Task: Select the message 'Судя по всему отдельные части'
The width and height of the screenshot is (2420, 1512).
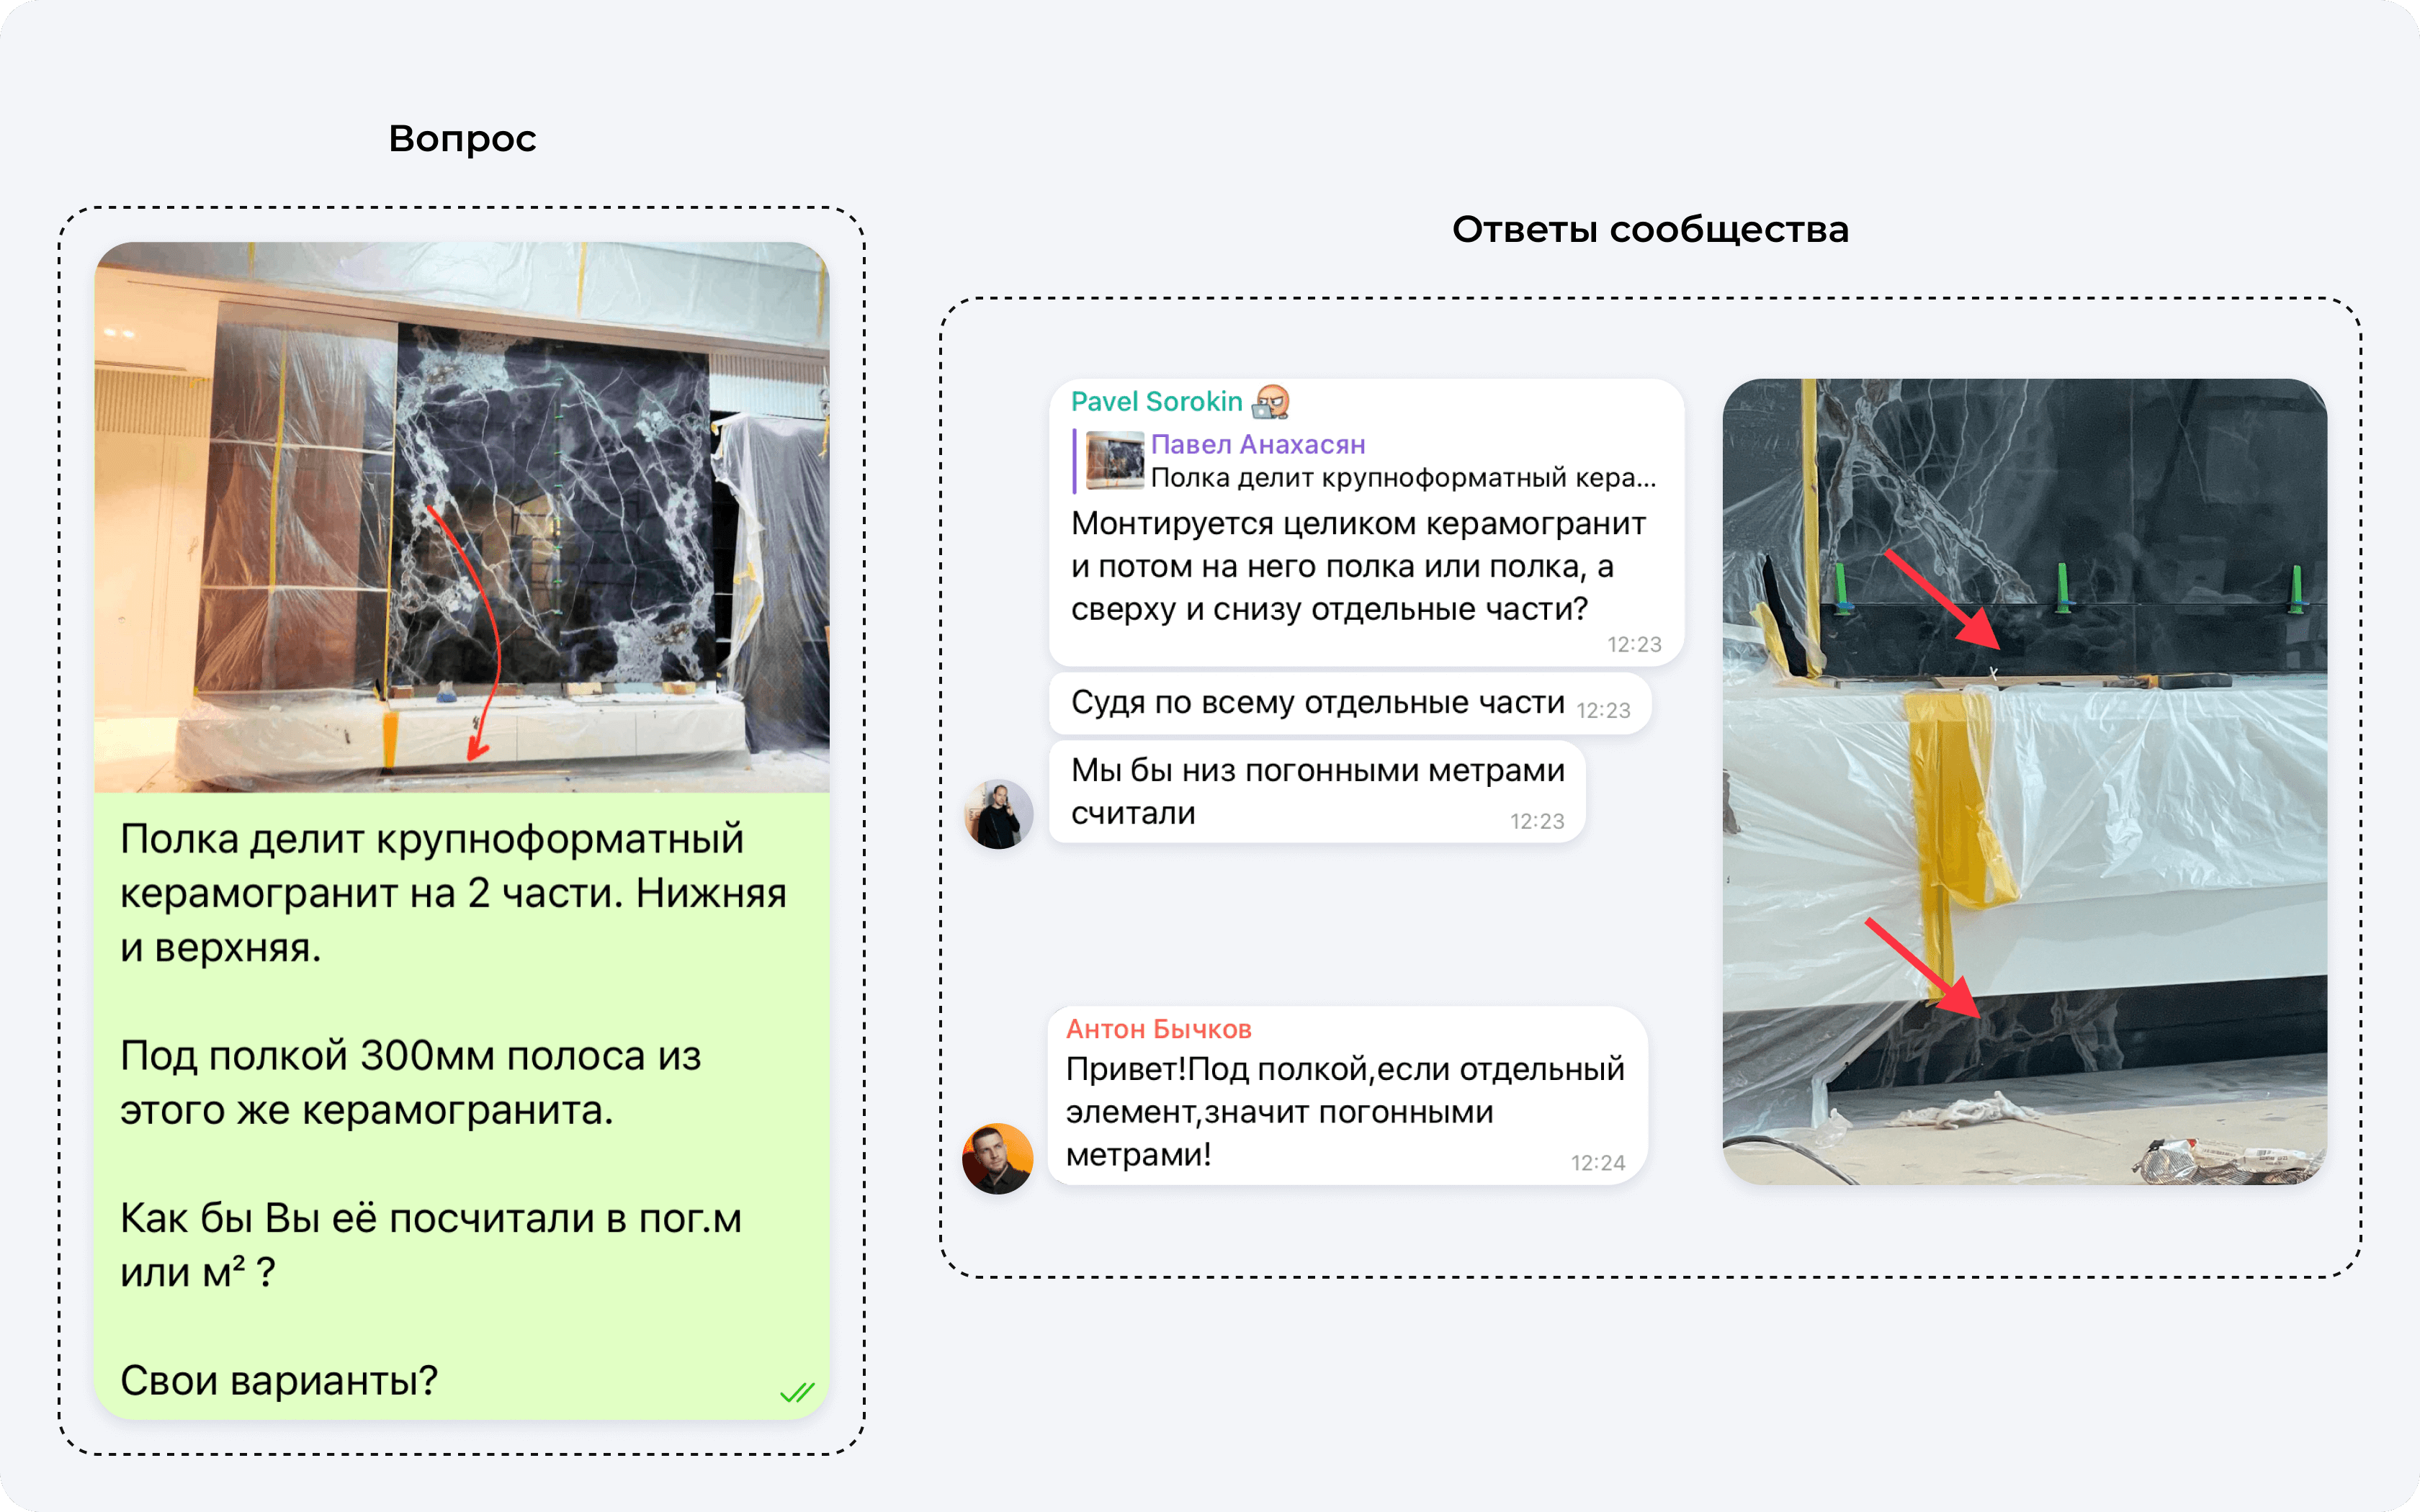Action: coord(1317,703)
